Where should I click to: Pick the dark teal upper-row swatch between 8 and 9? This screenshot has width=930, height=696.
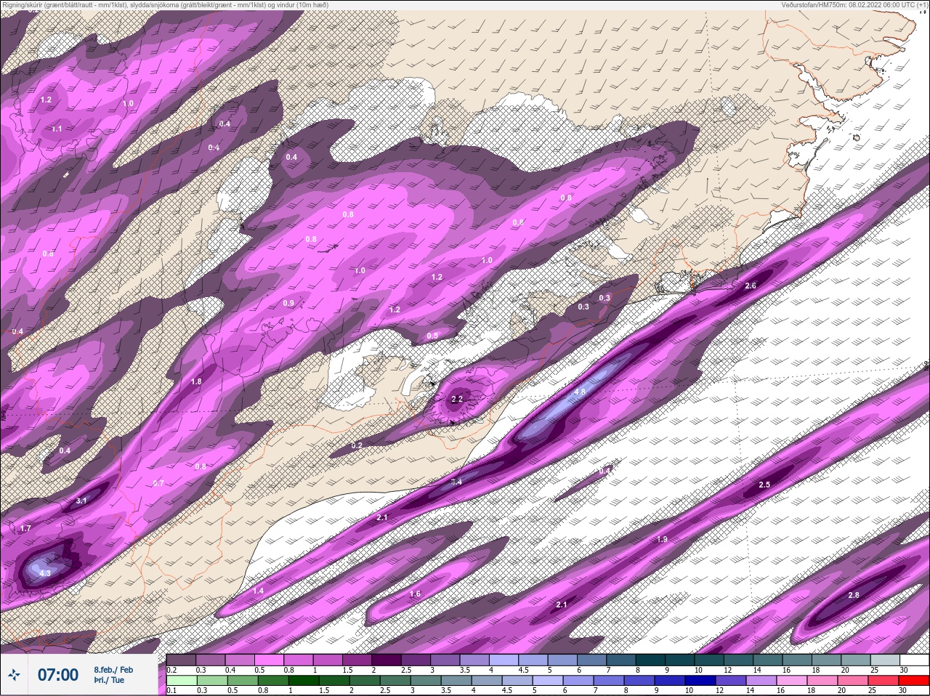[650, 660]
